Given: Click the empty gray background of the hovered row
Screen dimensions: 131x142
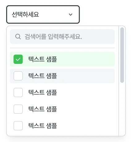Looking at the screenshot, I should pos(86,76).
